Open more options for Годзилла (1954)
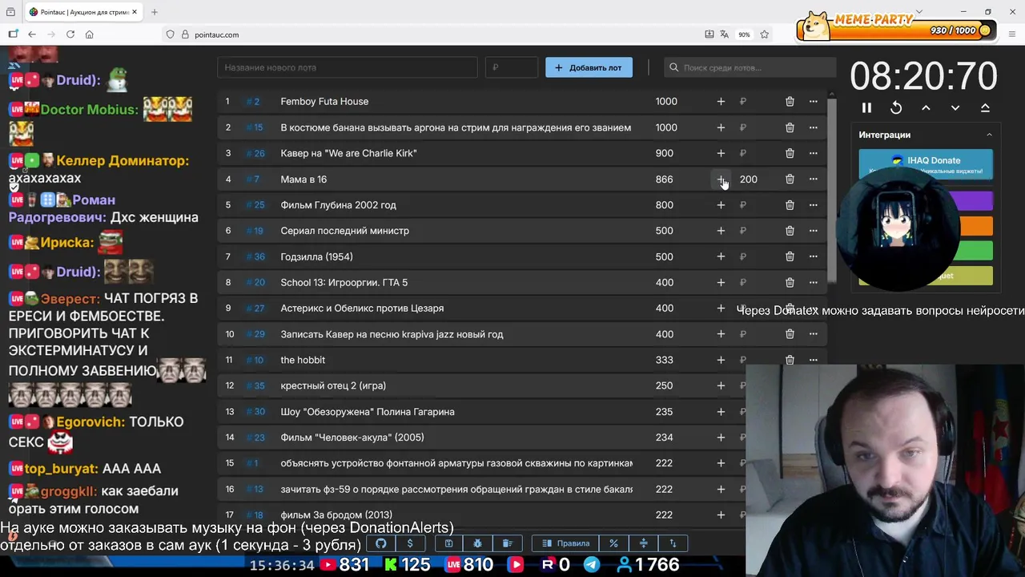Screen dimensions: 1025x577 [x=814, y=256]
